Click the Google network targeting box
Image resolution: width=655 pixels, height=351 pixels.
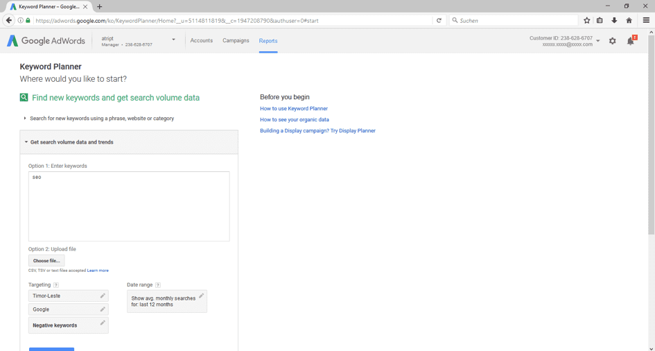point(69,309)
